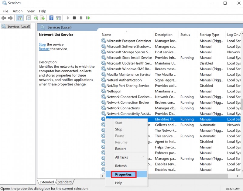Switch to the Standard tab
Screen dimensions: 243x191
click(65, 182)
